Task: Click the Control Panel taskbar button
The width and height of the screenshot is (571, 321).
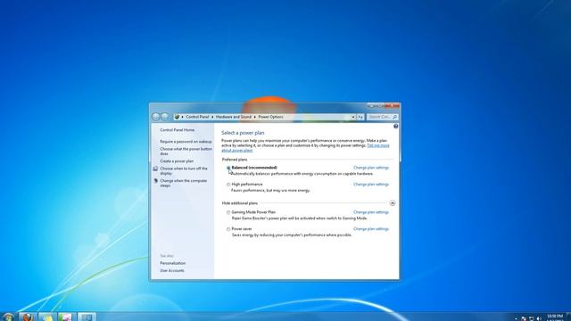Action: point(87,317)
